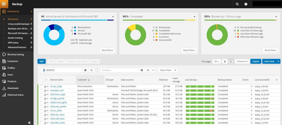This screenshot has width=282, height=125.
Task: Open the help question mark icon
Action: pos(246,4)
